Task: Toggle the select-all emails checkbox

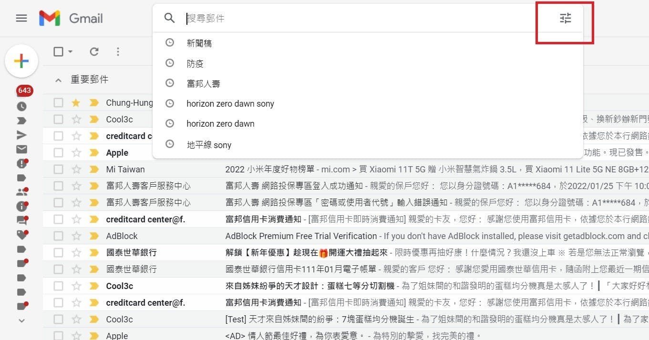Action: 59,51
